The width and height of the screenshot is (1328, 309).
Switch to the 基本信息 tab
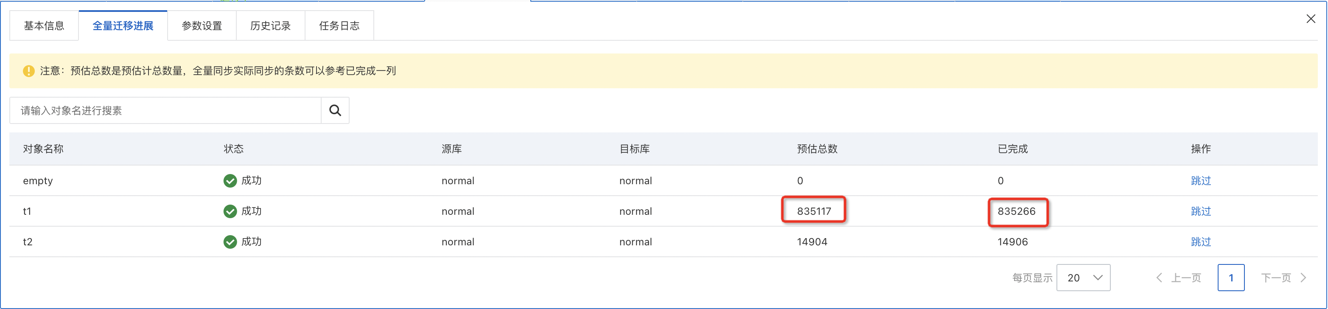44,26
